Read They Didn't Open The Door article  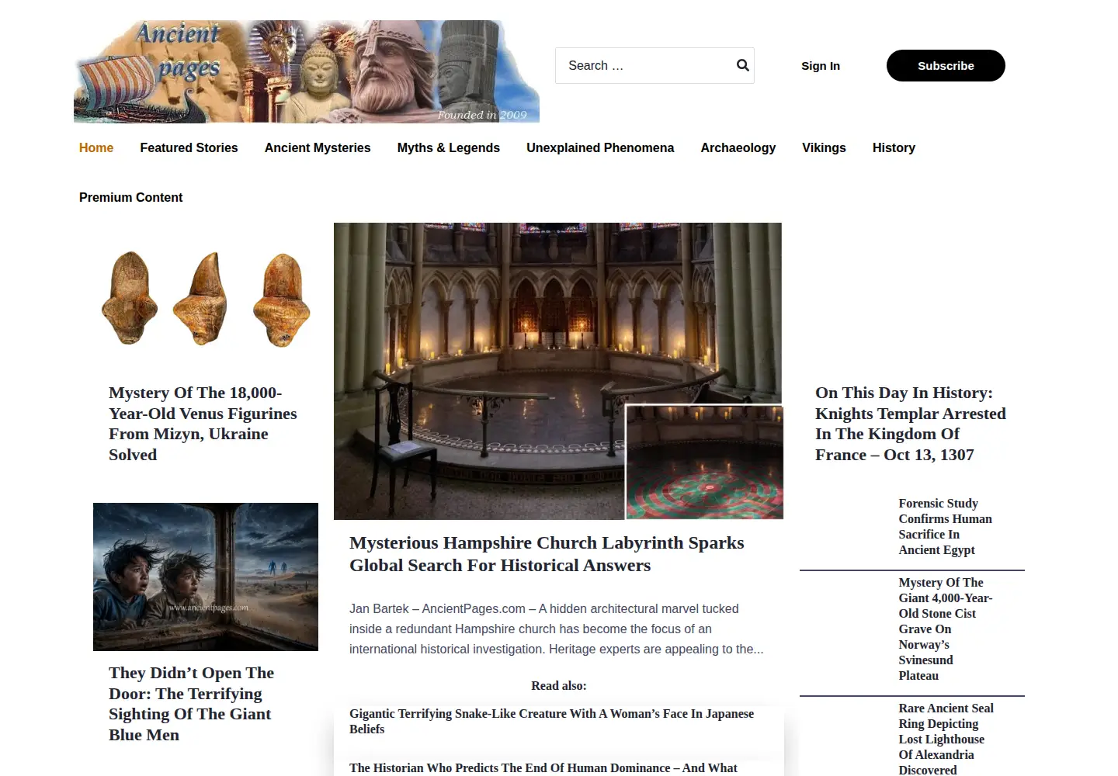pyautogui.click(x=191, y=704)
